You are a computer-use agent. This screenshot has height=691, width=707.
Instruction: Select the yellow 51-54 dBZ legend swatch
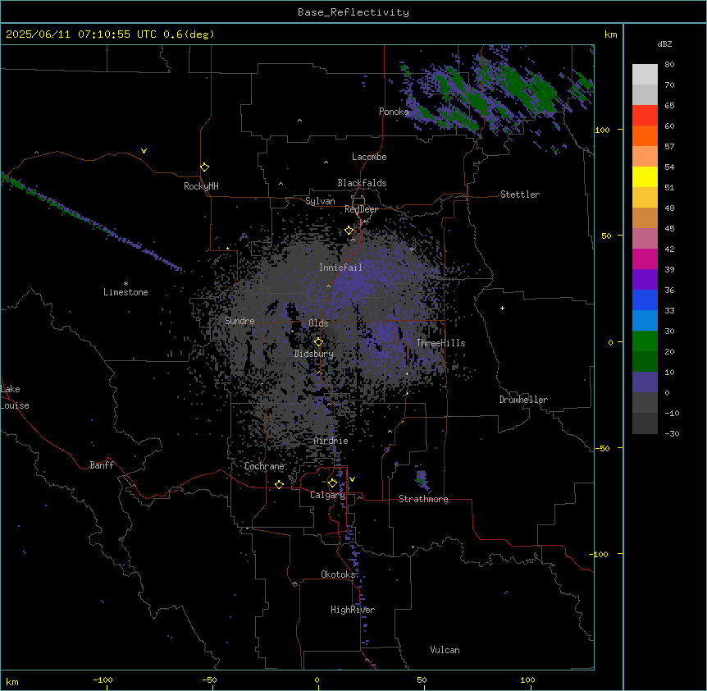click(x=645, y=177)
